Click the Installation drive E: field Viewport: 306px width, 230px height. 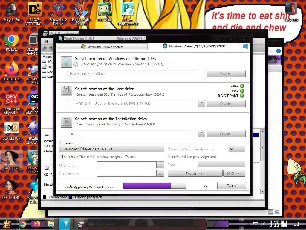coord(133,134)
